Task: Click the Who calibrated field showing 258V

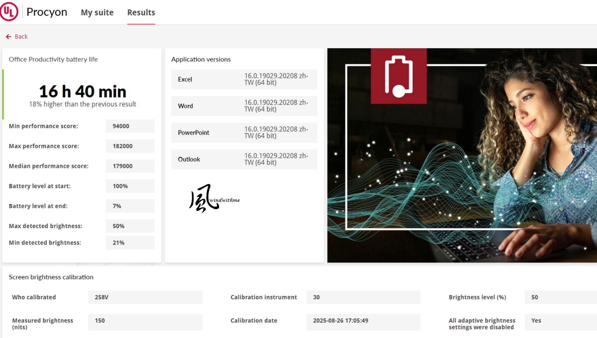Action: 145,297
